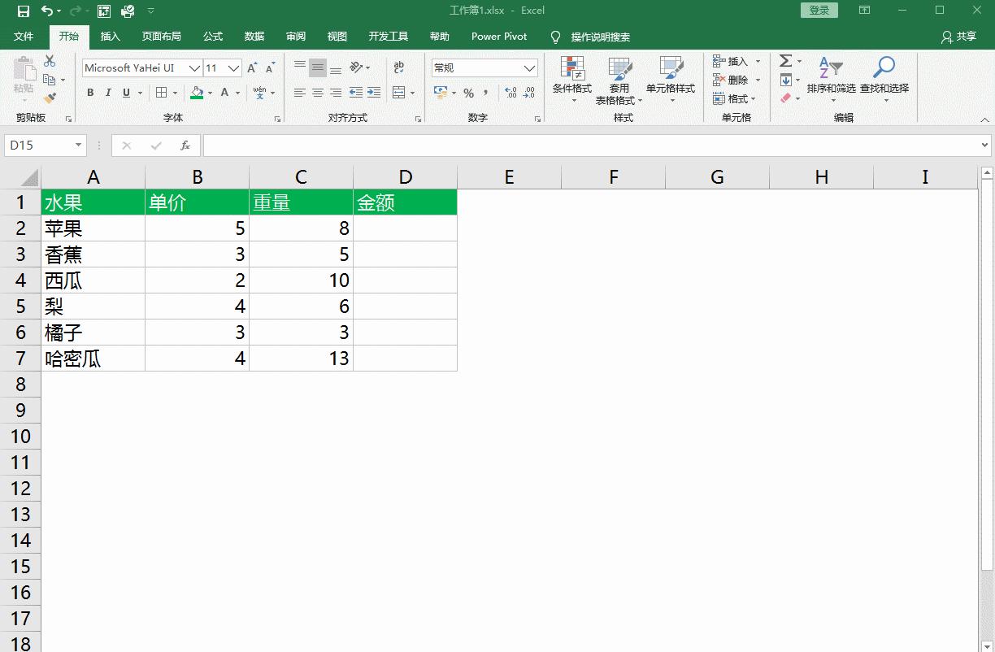This screenshot has height=652, width=995.
Task: Open the Power Pivot tab
Action: coord(497,36)
